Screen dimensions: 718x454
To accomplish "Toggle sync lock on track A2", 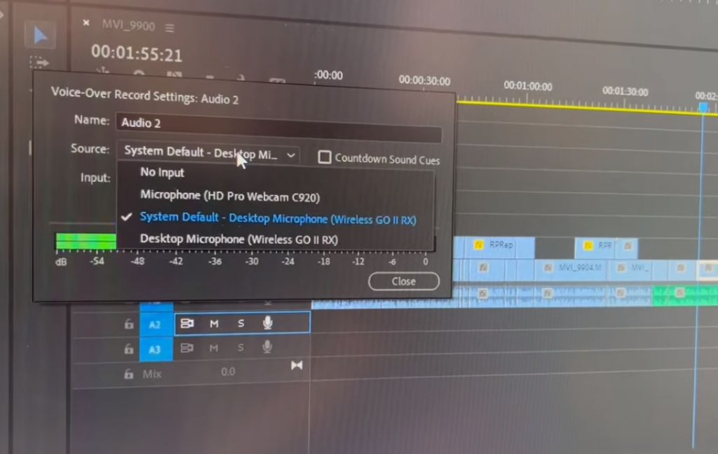I will pyautogui.click(x=187, y=323).
